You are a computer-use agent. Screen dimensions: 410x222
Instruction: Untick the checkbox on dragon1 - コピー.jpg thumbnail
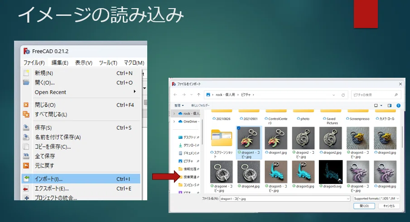[238, 128]
